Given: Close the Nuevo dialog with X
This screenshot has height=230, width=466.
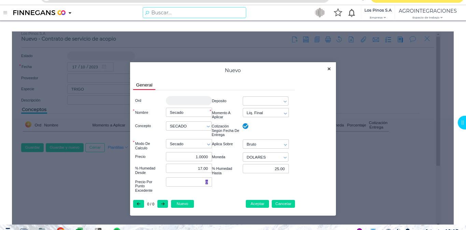Looking at the screenshot, I should (329, 69).
